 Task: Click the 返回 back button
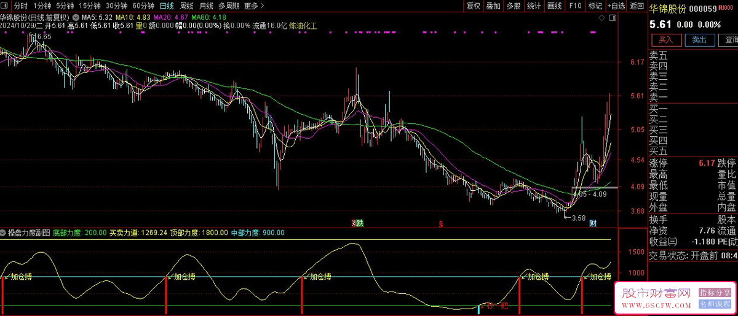[637, 6]
